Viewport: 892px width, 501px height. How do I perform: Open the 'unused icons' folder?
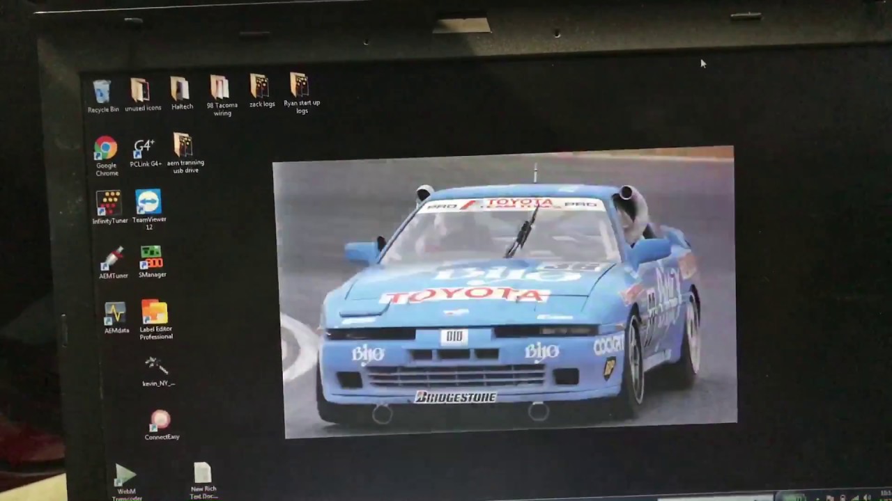(x=142, y=95)
